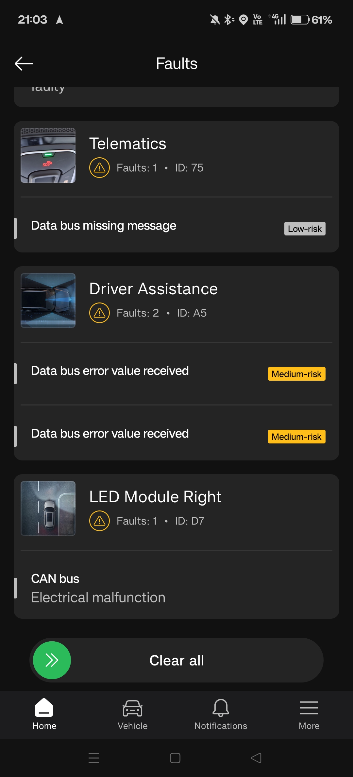Viewport: 353px width, 777px height.
Task: Tap the Low-risk badge
Action: coord(305,229)
